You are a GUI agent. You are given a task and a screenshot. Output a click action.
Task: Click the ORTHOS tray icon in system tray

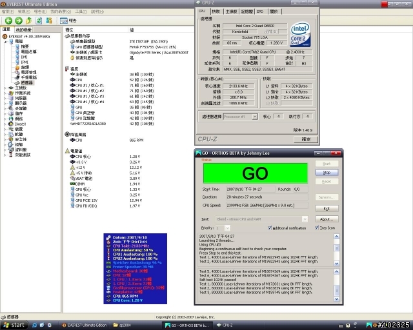tap(369, 325)
